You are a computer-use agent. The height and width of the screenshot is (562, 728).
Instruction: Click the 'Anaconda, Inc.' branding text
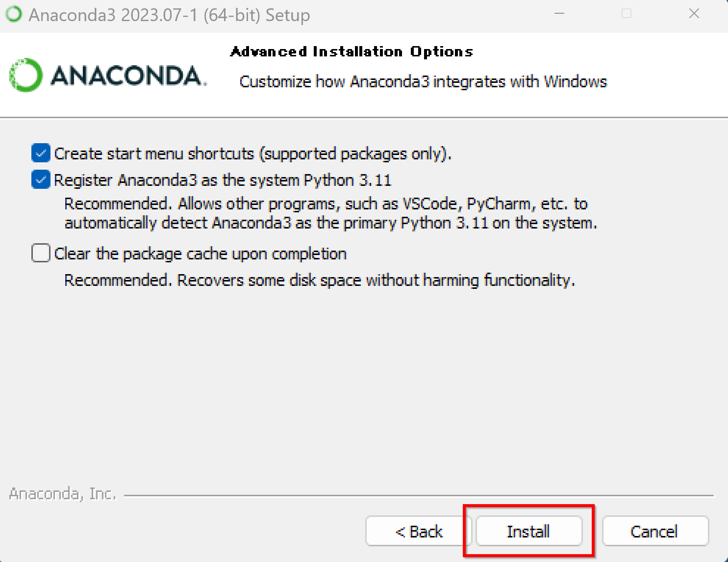tap(63, 494)
